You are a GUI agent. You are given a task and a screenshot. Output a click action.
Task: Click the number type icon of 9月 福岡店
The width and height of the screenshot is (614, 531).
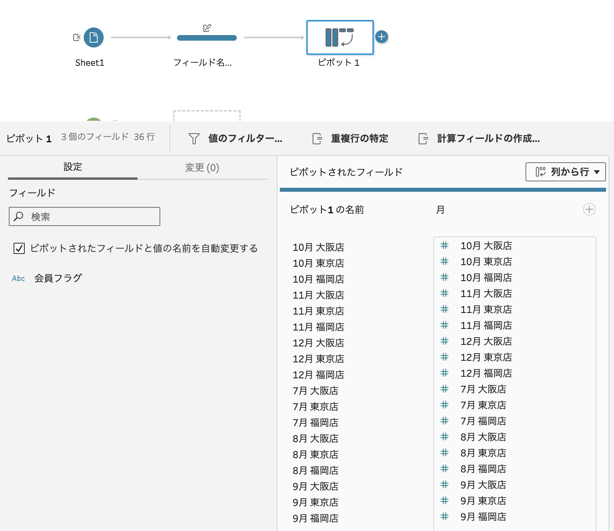coord(445,517)
